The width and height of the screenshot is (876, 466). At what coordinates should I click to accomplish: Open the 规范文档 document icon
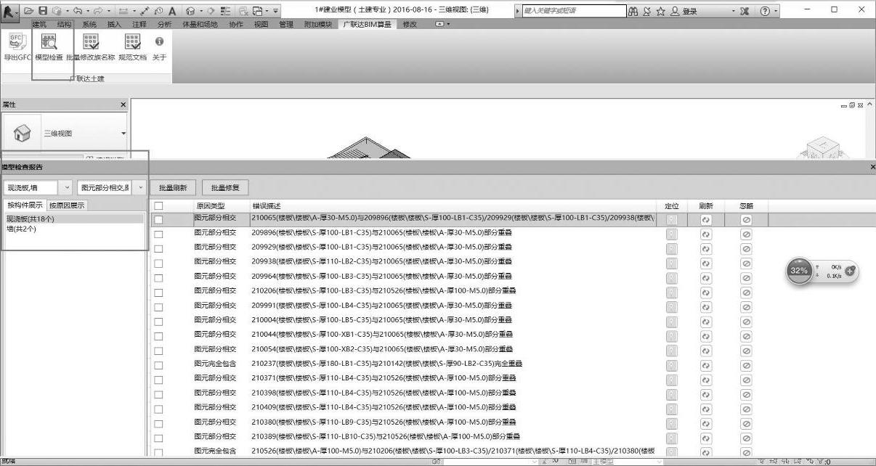[132, 44]
